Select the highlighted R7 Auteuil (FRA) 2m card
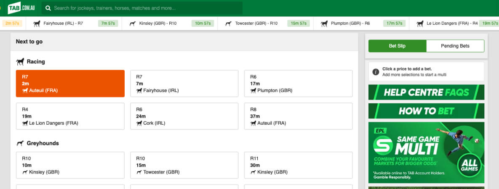 (x=70, y=84)
